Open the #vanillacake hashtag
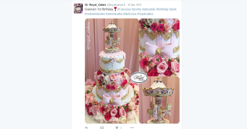Screen dimensions: 247x129 pos(114,14)
